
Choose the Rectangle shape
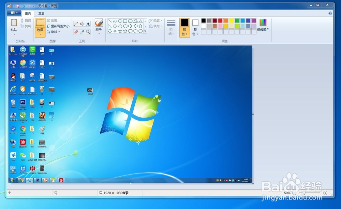coord(125,21)
